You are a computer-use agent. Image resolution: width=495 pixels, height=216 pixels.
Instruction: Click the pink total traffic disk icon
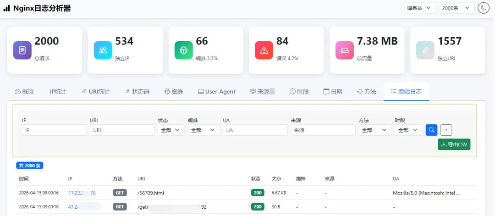345,50
